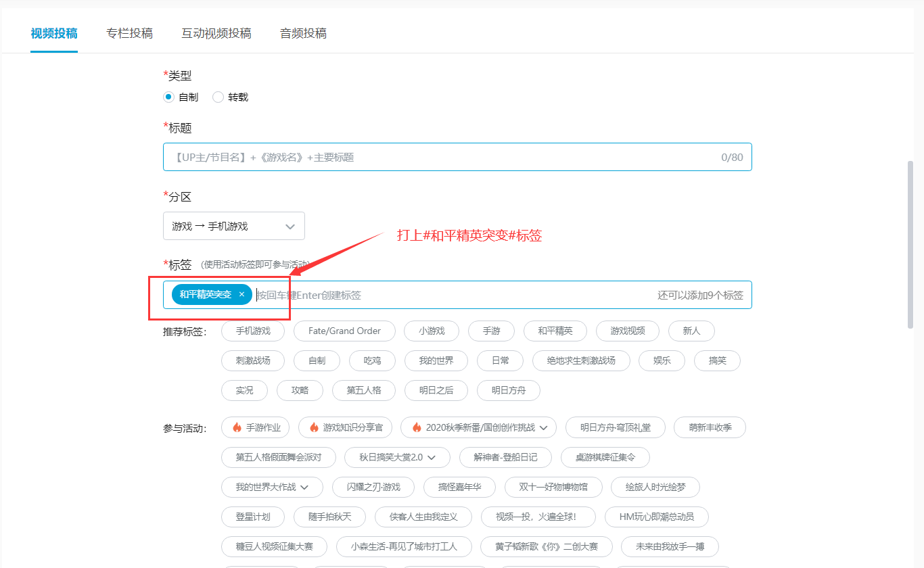924x568 pixels.
Task: Add the recommended tag 手机游戏
Action: tap(253, 331)
